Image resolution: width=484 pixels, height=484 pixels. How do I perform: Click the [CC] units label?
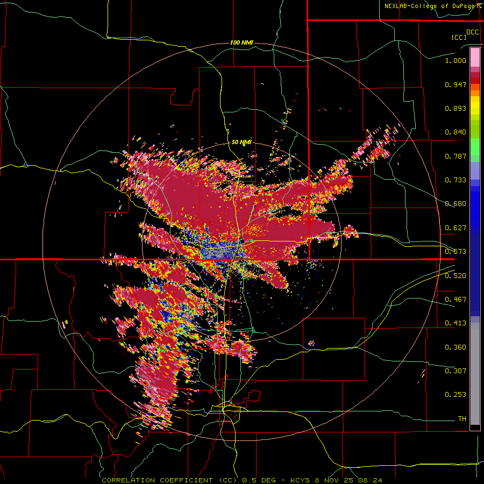tap(459, 37)
